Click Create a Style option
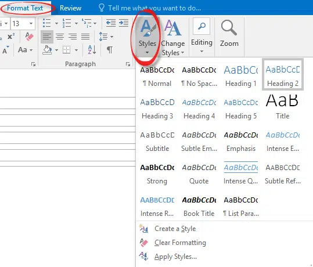 [175, 229]
